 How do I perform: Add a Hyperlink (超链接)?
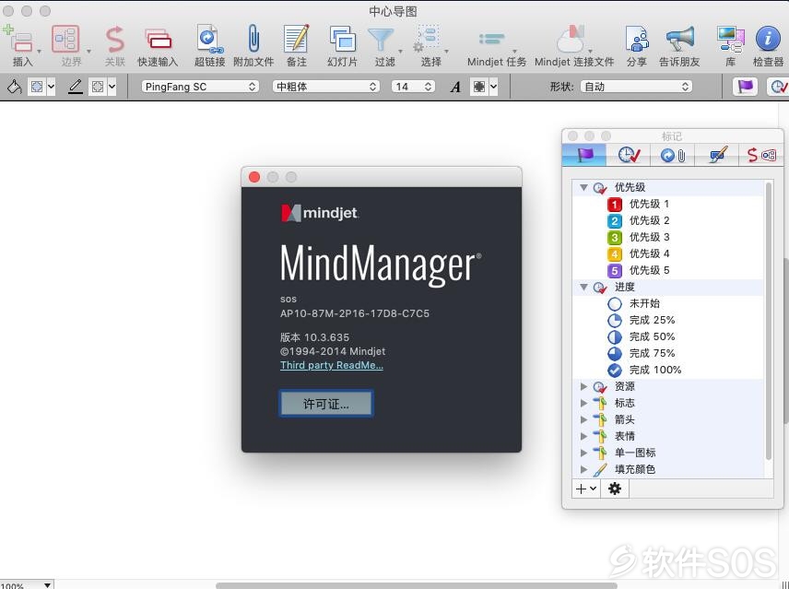209,40
